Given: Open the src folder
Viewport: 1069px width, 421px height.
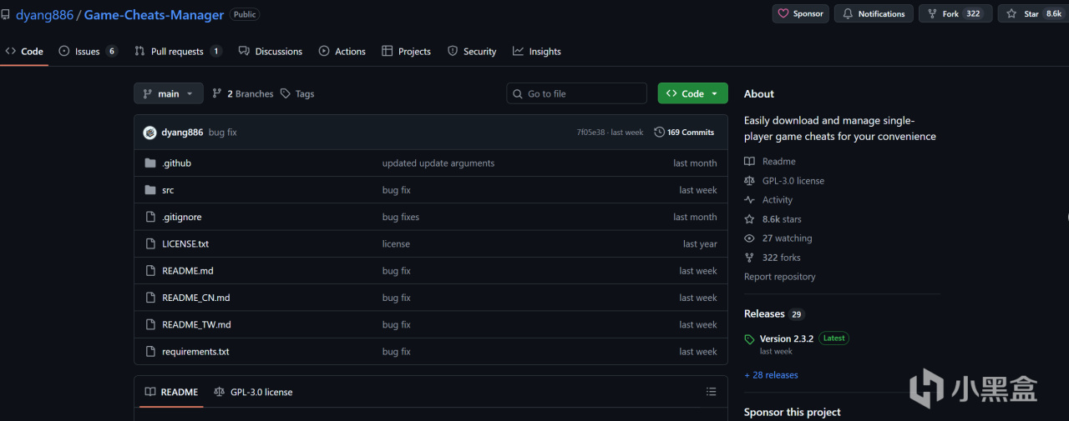Looking at the screenshot, I should [168, 190].
